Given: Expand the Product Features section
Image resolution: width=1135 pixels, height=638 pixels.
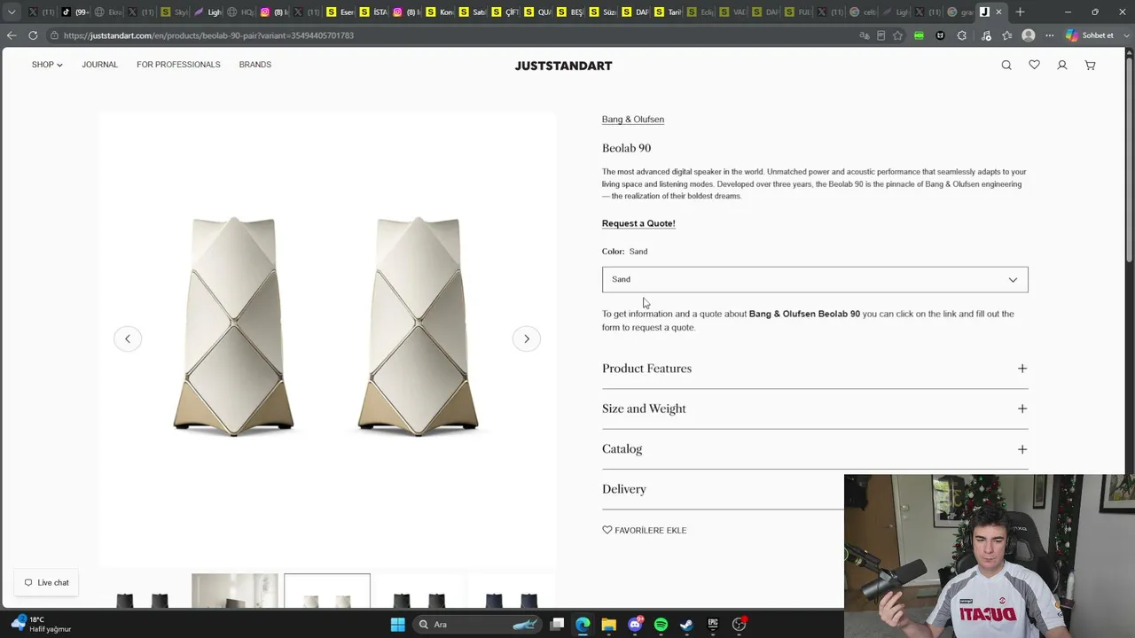Looking at the screenshot, I should tap(815, 369).
